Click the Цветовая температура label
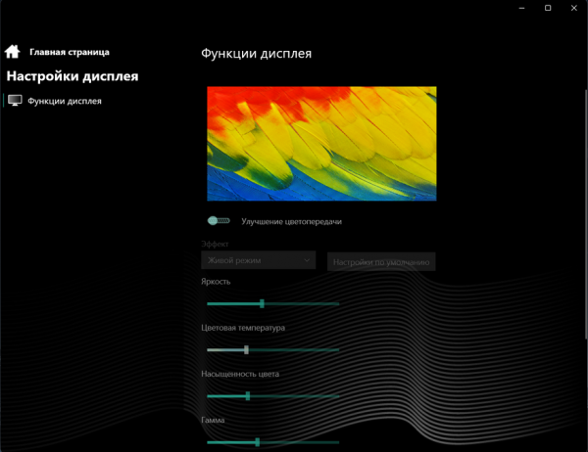 pyautogui.click(x=243, y=328)
